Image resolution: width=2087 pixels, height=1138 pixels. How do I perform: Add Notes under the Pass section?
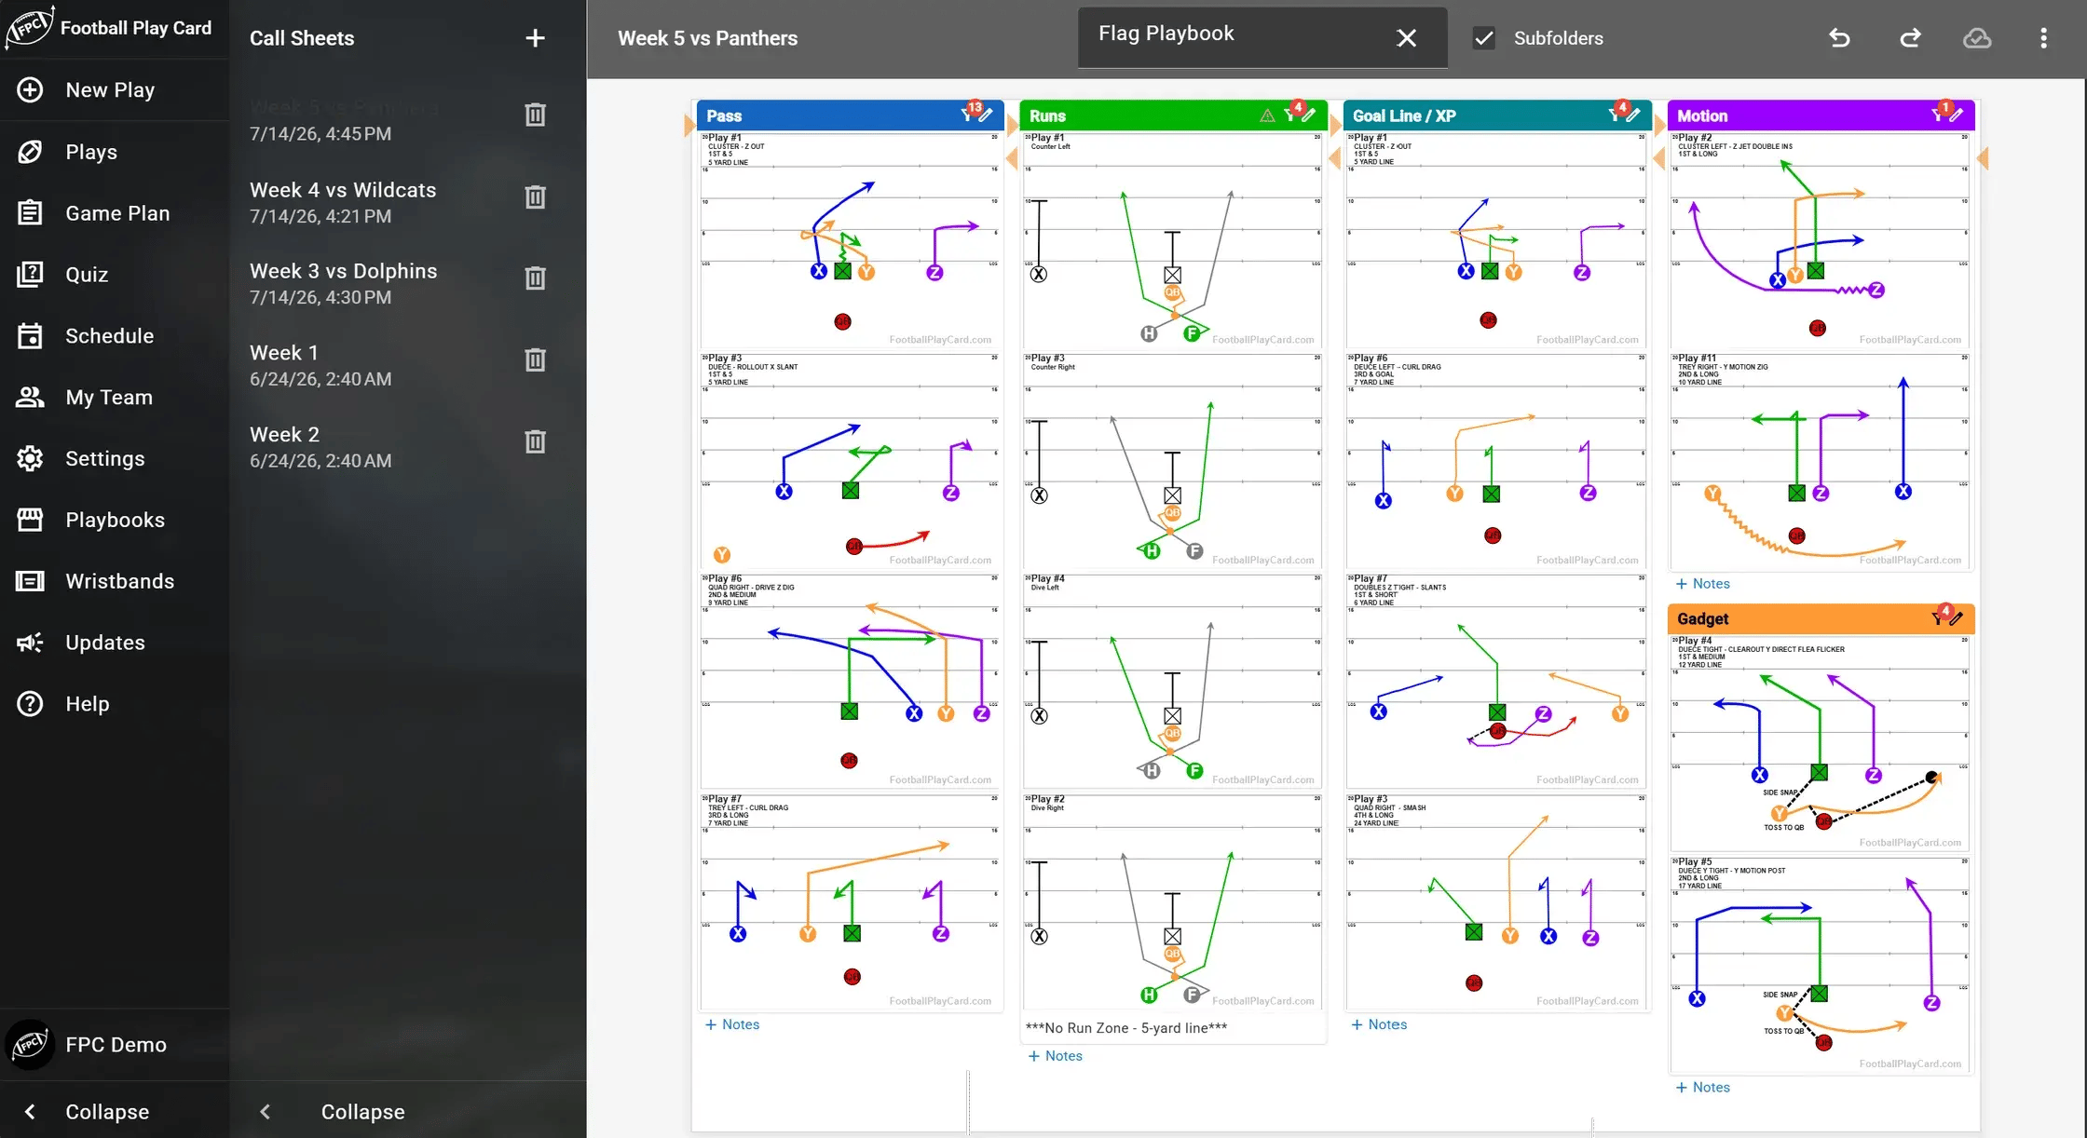click(x=732, y=1024)
